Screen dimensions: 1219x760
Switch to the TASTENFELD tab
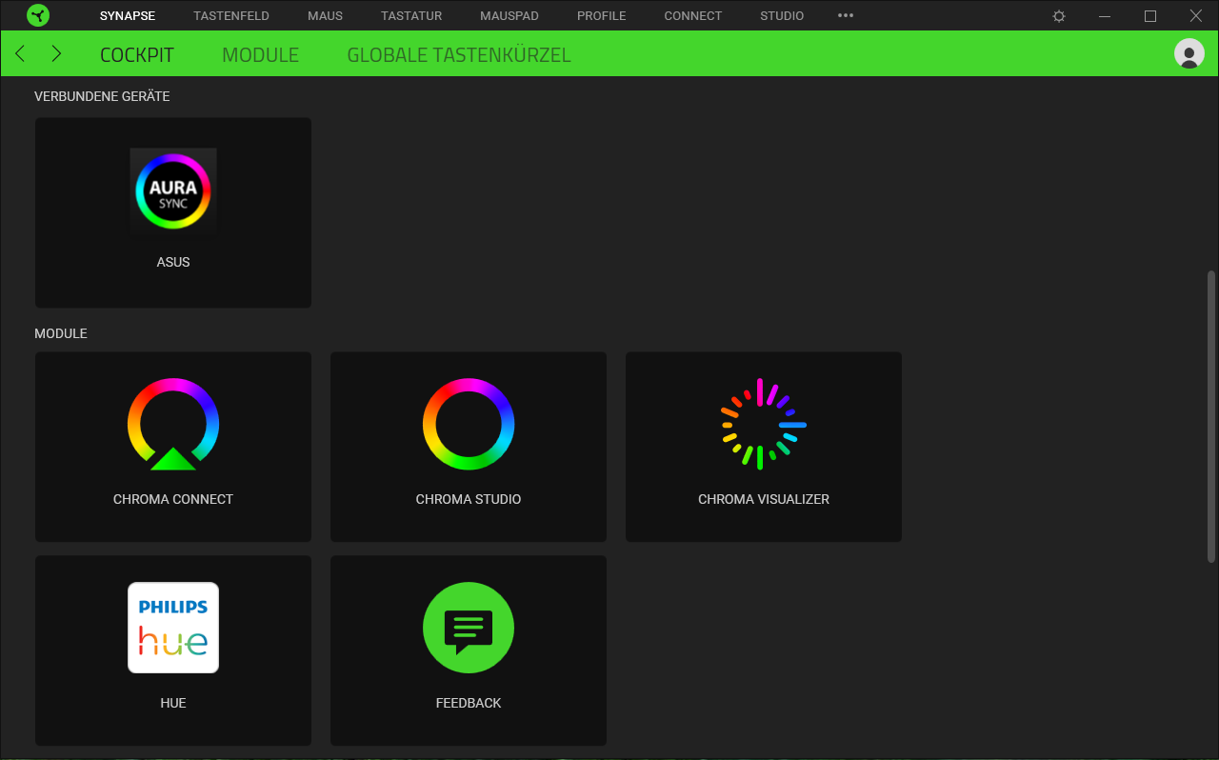[231, 16]
